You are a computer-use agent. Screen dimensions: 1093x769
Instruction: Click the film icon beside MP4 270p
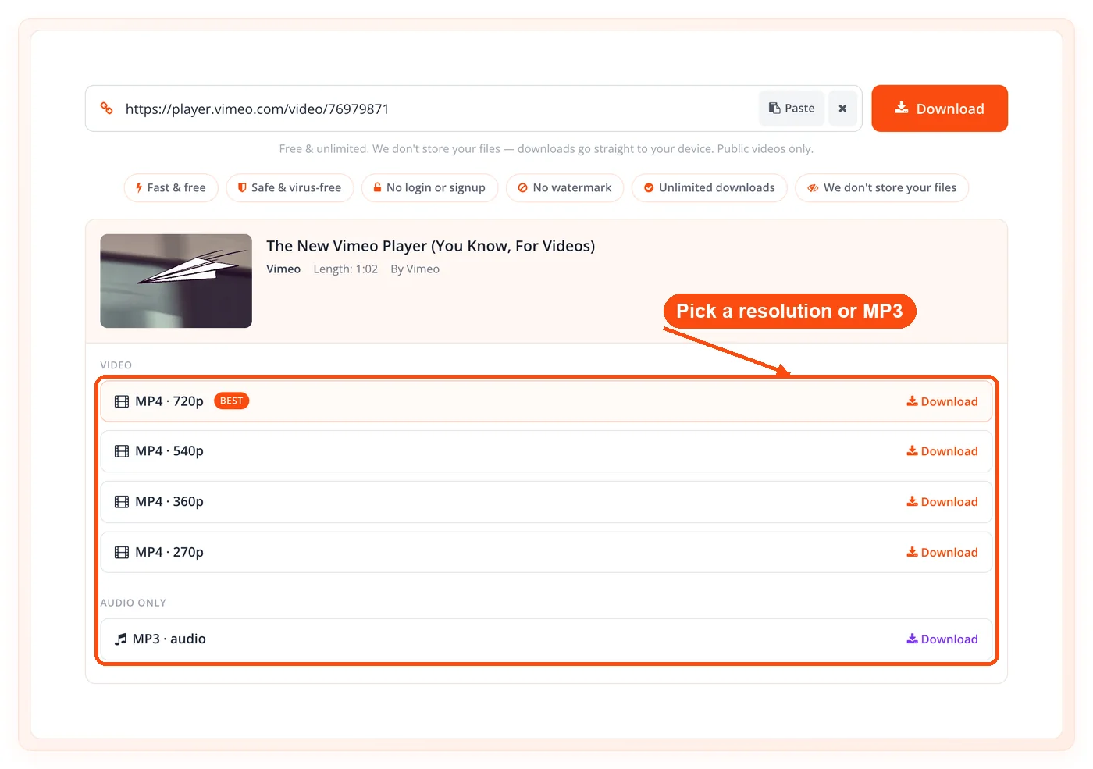122,552
